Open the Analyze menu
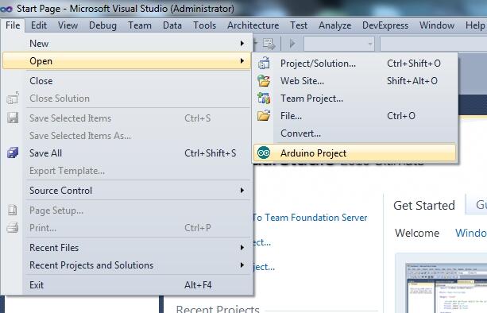 pyautogui.click(x=334, y=25)
